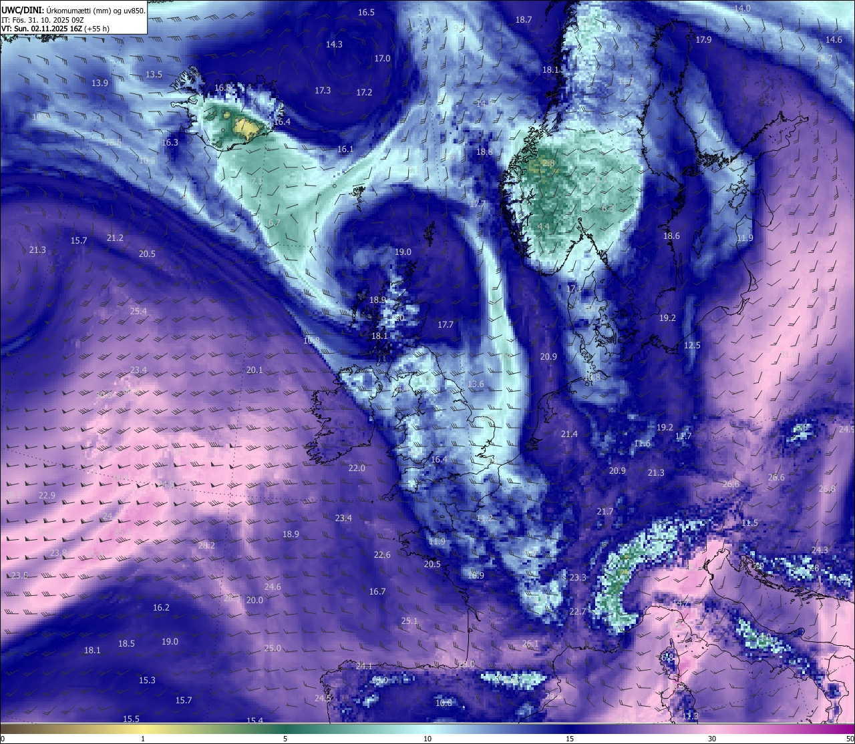Click the map value "25.1"
855x744 pixels.
[409, 621]
